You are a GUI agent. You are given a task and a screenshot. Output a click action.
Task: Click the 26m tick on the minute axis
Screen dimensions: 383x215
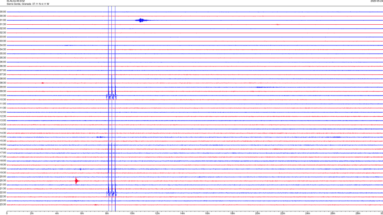pyautogui.click(x=333, y=213)
